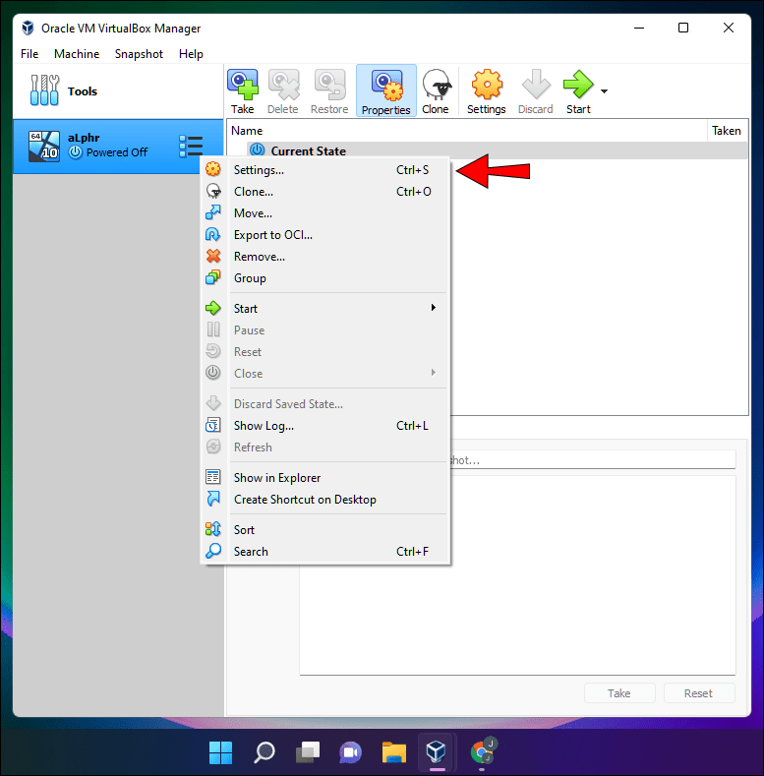Click the Taken column header

[x=727, y=131]
